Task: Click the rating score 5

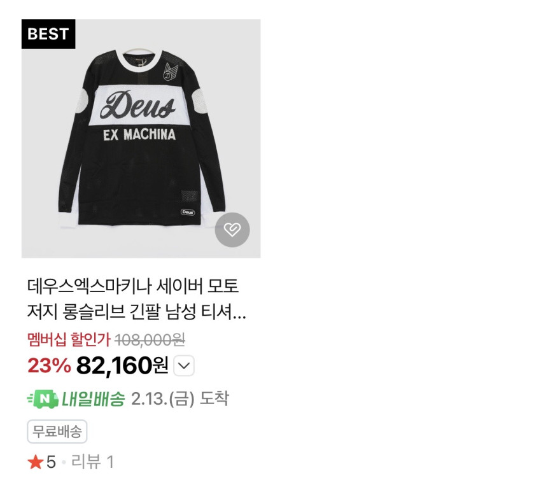Action: 51,462
